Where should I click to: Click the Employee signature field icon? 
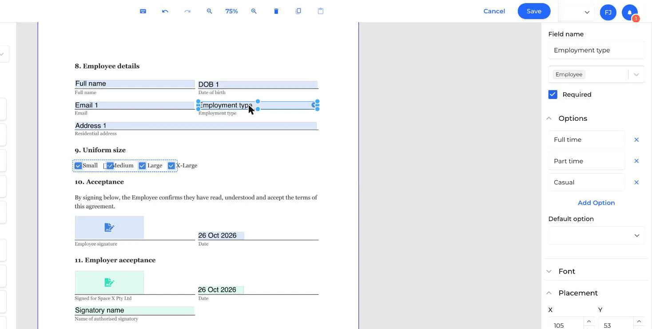(x=109, y=227)
